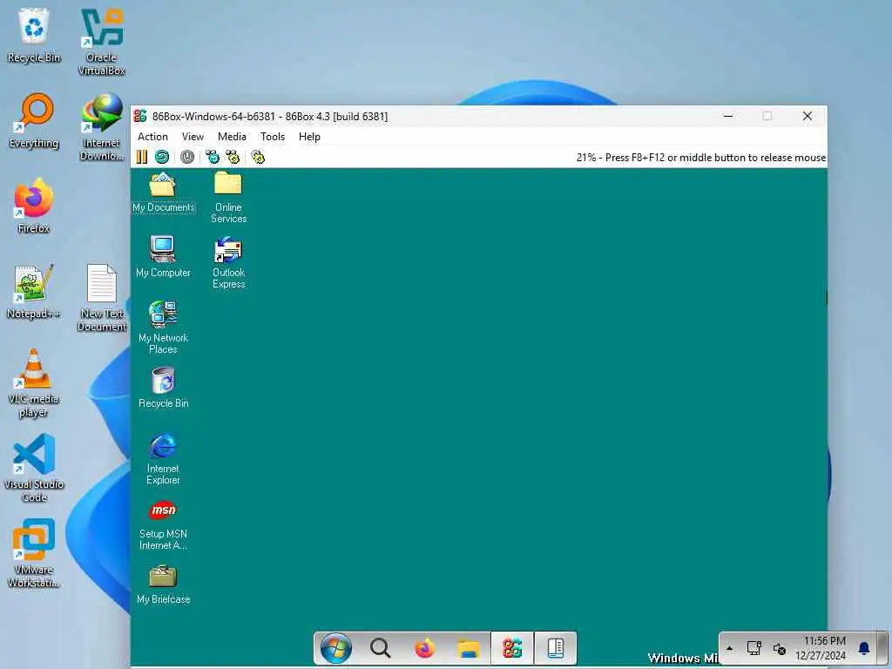Select Setup MSN Internet Access icon
892x669 pixels.
point(163,524)
